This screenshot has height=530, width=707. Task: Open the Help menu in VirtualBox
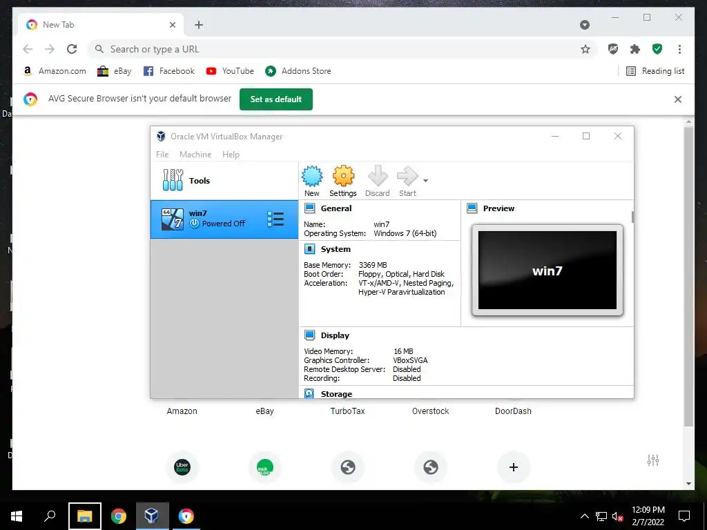click(x=231, y=155)
